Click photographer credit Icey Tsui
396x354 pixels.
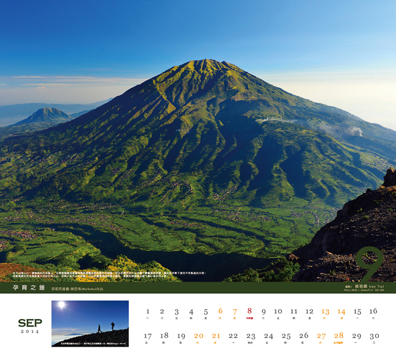click(376, 286)
